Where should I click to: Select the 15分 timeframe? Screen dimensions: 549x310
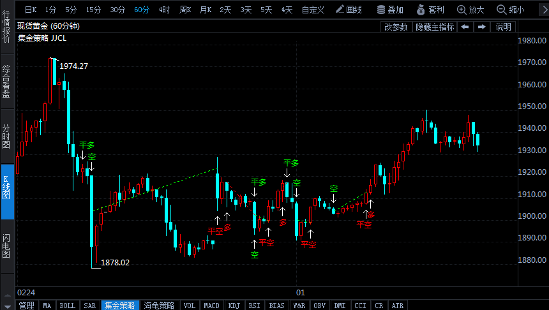(93, 10)
